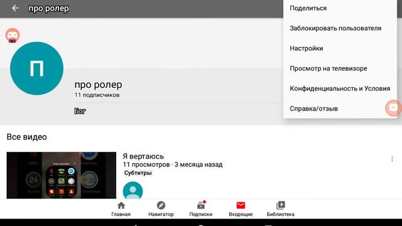Tap 11 просмотров · 3 месяца назад
Screen dimensions: 402x226
click(173, 164)
